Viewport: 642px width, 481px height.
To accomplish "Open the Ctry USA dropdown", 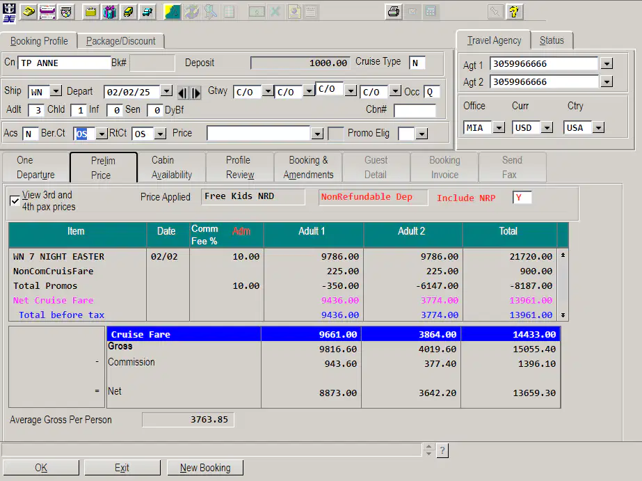I will click(599, 127).
